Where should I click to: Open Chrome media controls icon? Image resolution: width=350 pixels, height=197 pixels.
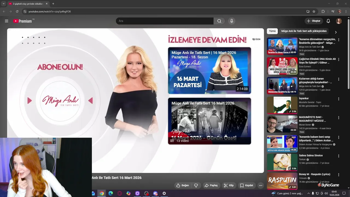[x=333, y=11]
